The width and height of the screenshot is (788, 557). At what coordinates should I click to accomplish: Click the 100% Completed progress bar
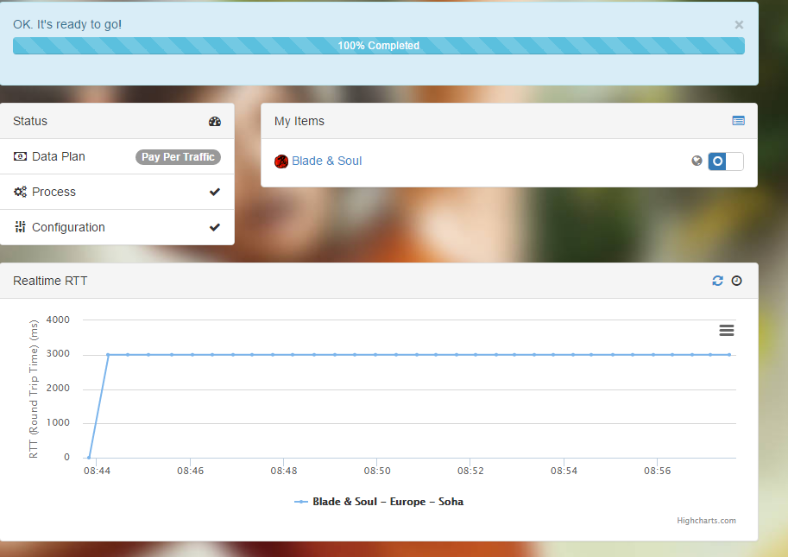[x=378, y=46]
